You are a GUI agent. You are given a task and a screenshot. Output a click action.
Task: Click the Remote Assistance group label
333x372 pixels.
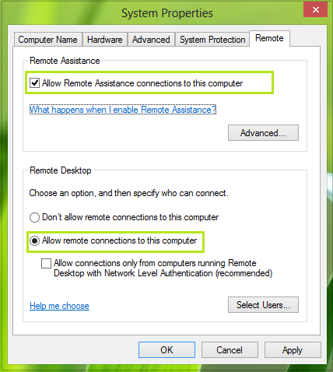click(x=65, y=61)
